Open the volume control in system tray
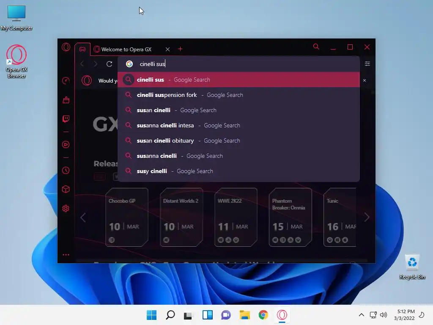 383,315
